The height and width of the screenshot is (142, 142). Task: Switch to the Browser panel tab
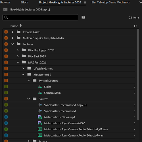[5, 2]
